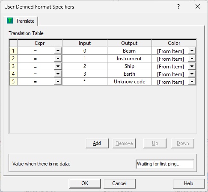Open the Expr dropdown in row 5
This screenshot has width=208, height=192.
[58, 82]
